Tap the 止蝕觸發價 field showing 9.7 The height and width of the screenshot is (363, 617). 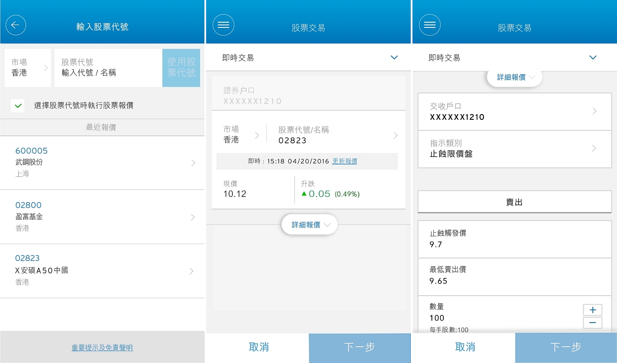coord(514,239)
